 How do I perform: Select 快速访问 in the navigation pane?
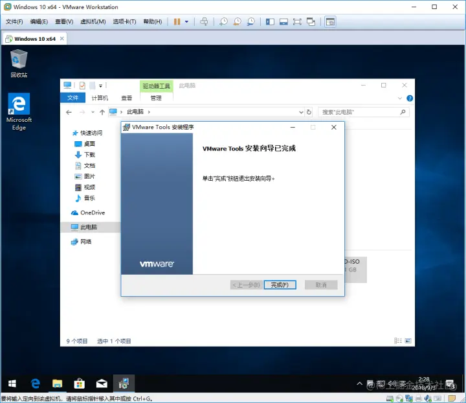87,133
